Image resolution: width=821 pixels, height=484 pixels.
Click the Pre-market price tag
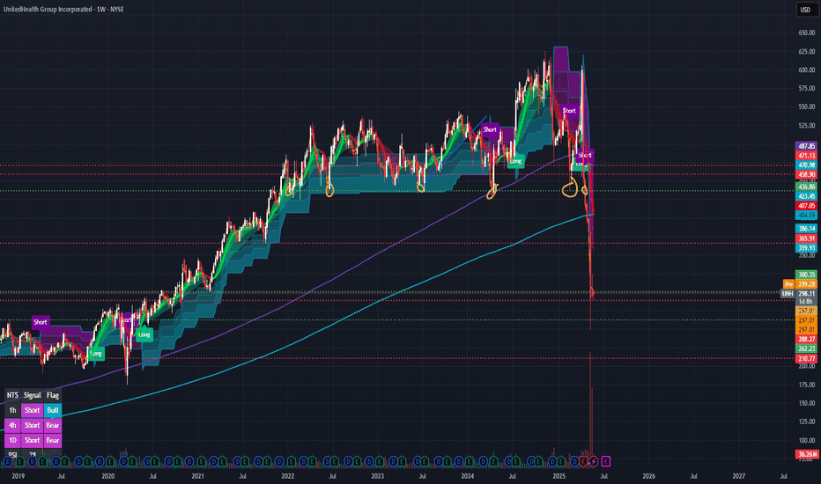click(x=788, y=284)
